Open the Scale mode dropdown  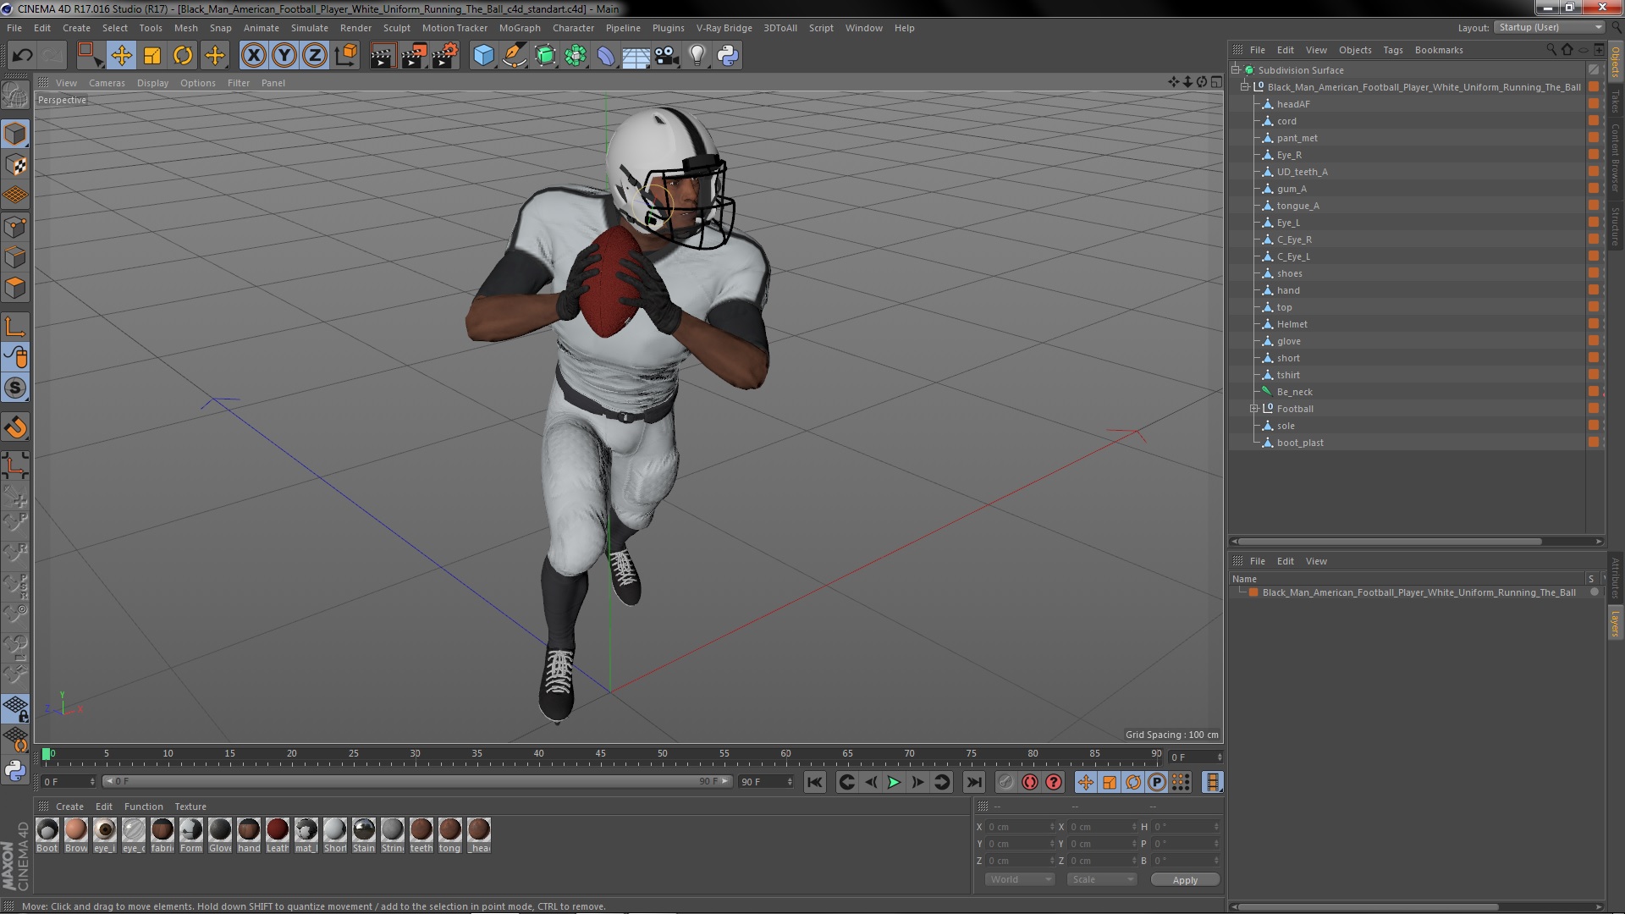(x=1103, y=879)
